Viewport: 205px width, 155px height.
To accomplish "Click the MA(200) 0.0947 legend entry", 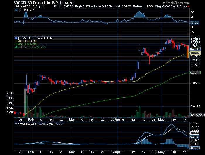I will click(28, 44).
